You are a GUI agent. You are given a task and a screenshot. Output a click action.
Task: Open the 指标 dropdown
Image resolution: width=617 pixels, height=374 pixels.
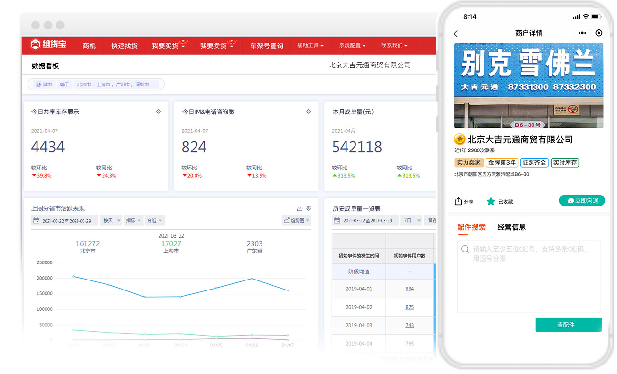[x=133, y=220]
